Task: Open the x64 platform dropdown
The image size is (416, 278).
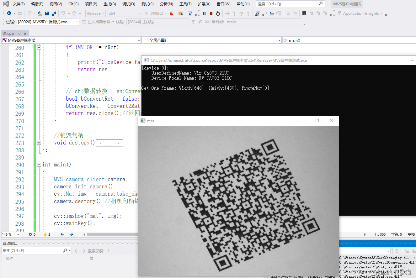Action: (x=125, y=13)
